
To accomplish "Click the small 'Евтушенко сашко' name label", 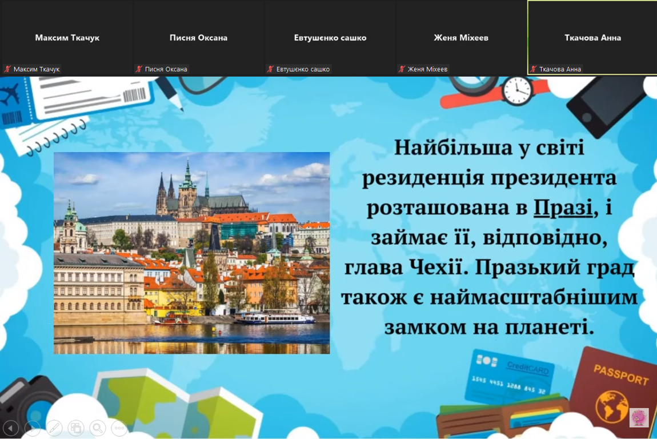I will coord(303,69).
